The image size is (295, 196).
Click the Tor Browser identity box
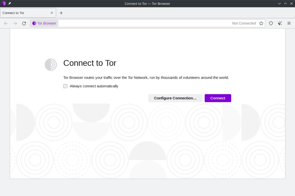pos(44,23)
